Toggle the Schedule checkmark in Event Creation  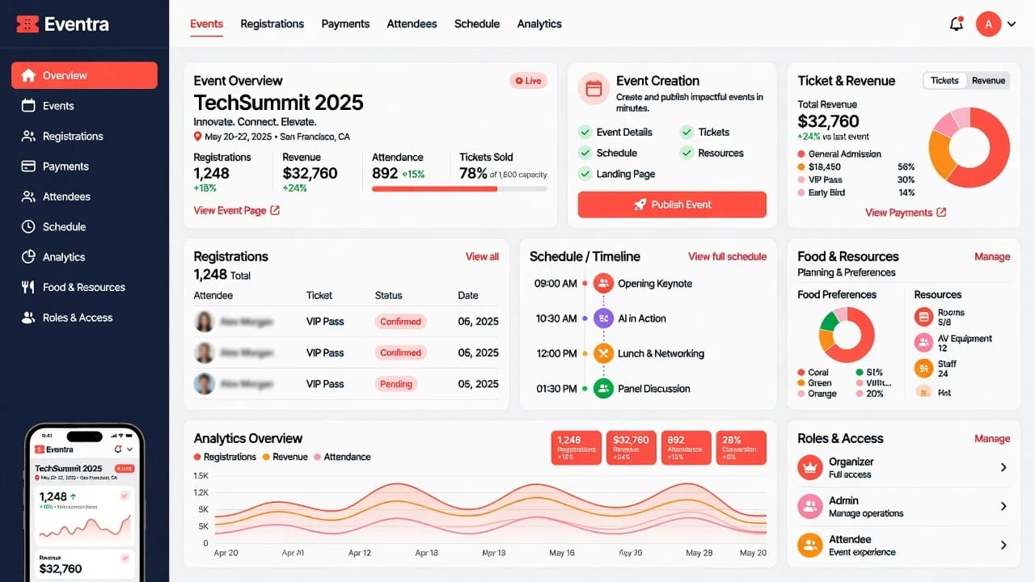585,153
